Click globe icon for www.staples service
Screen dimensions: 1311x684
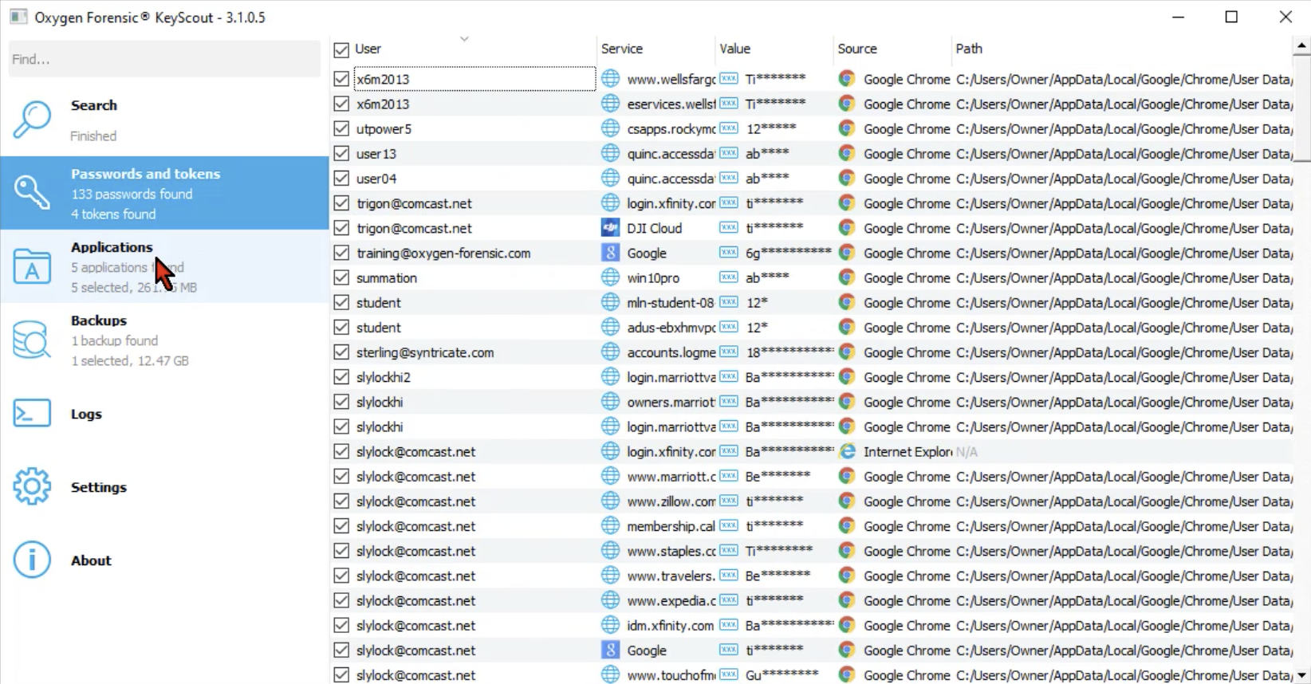tap(610, 551)
